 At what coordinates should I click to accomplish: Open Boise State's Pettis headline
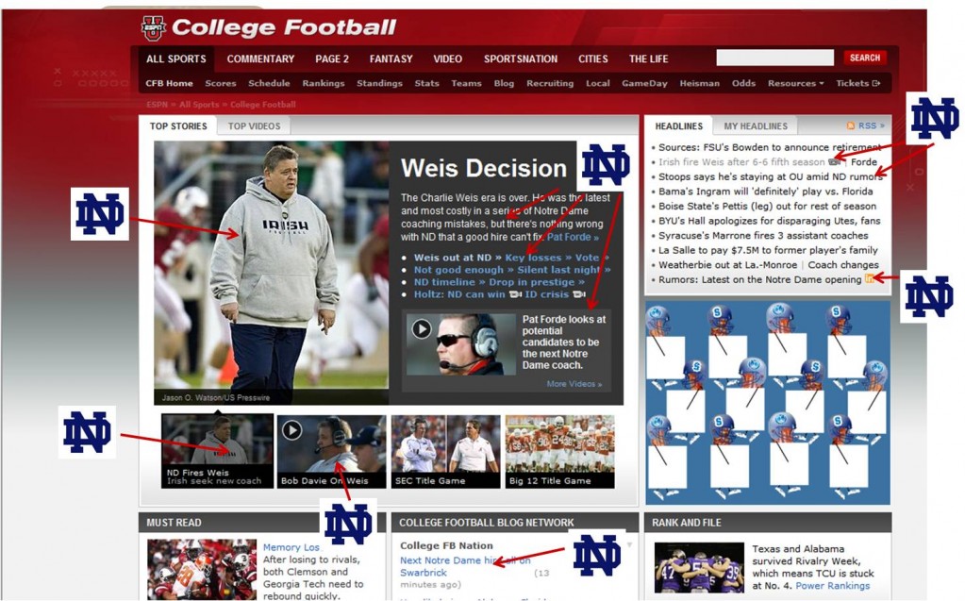pyautogui.click(x=767, y=207)
